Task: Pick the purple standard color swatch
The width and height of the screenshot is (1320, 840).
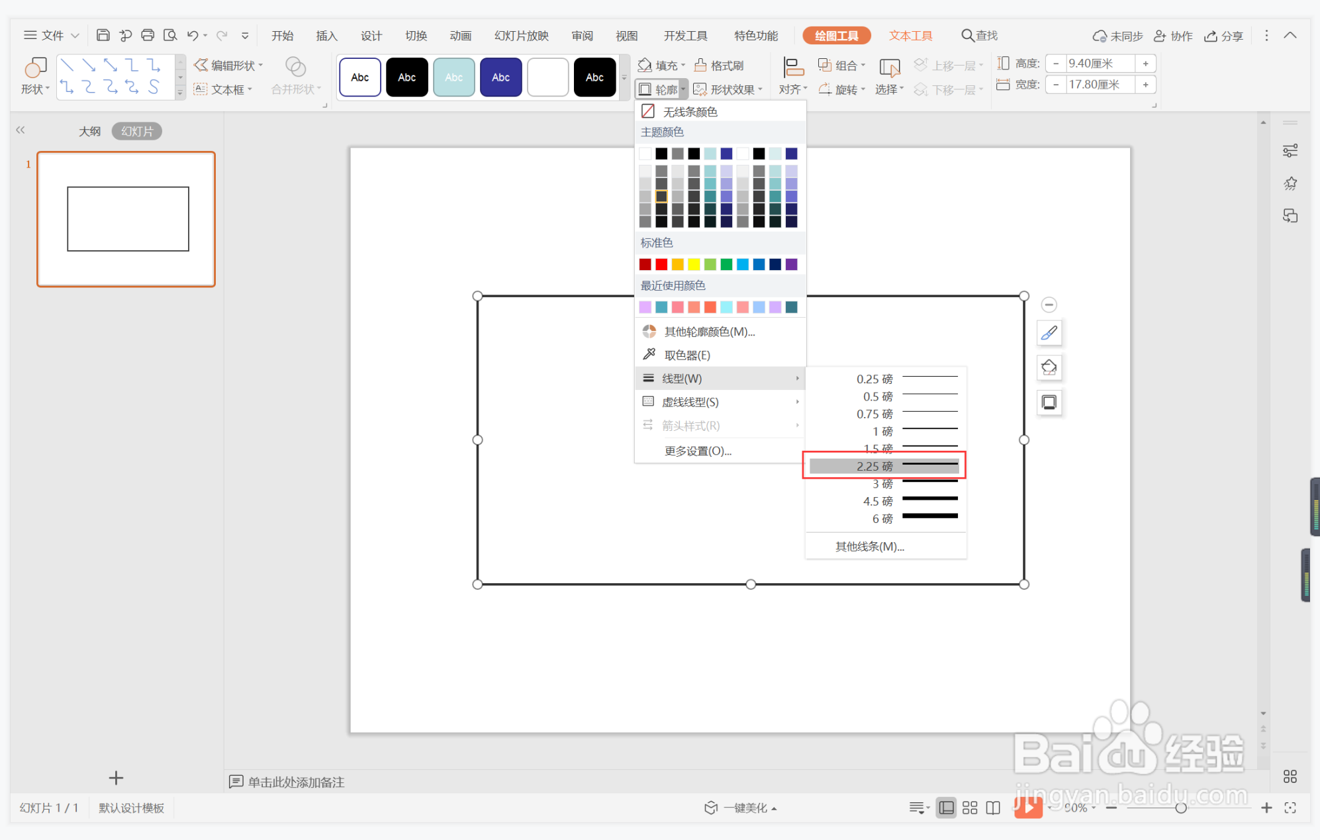Action: coord(791,265)
